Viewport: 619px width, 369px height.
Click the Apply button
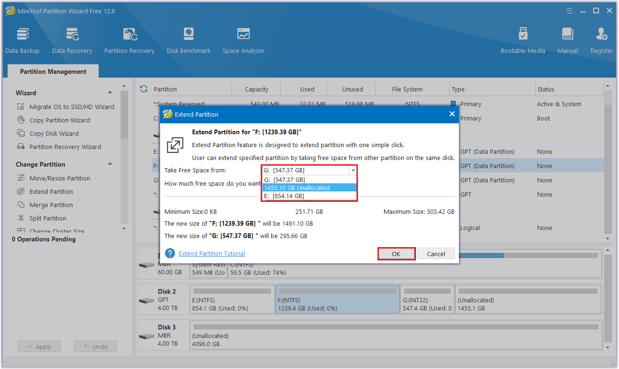tap(39, 347)
